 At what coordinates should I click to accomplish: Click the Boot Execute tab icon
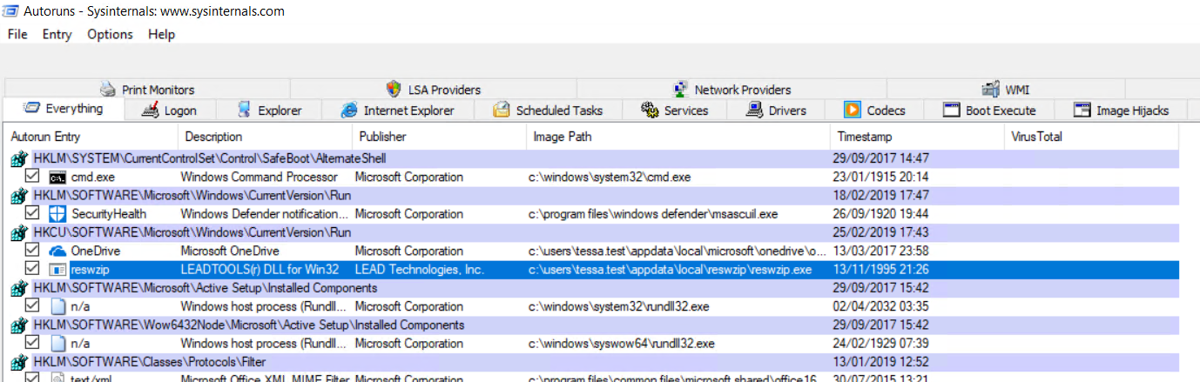pyautogui.click(x=952, y=110)
